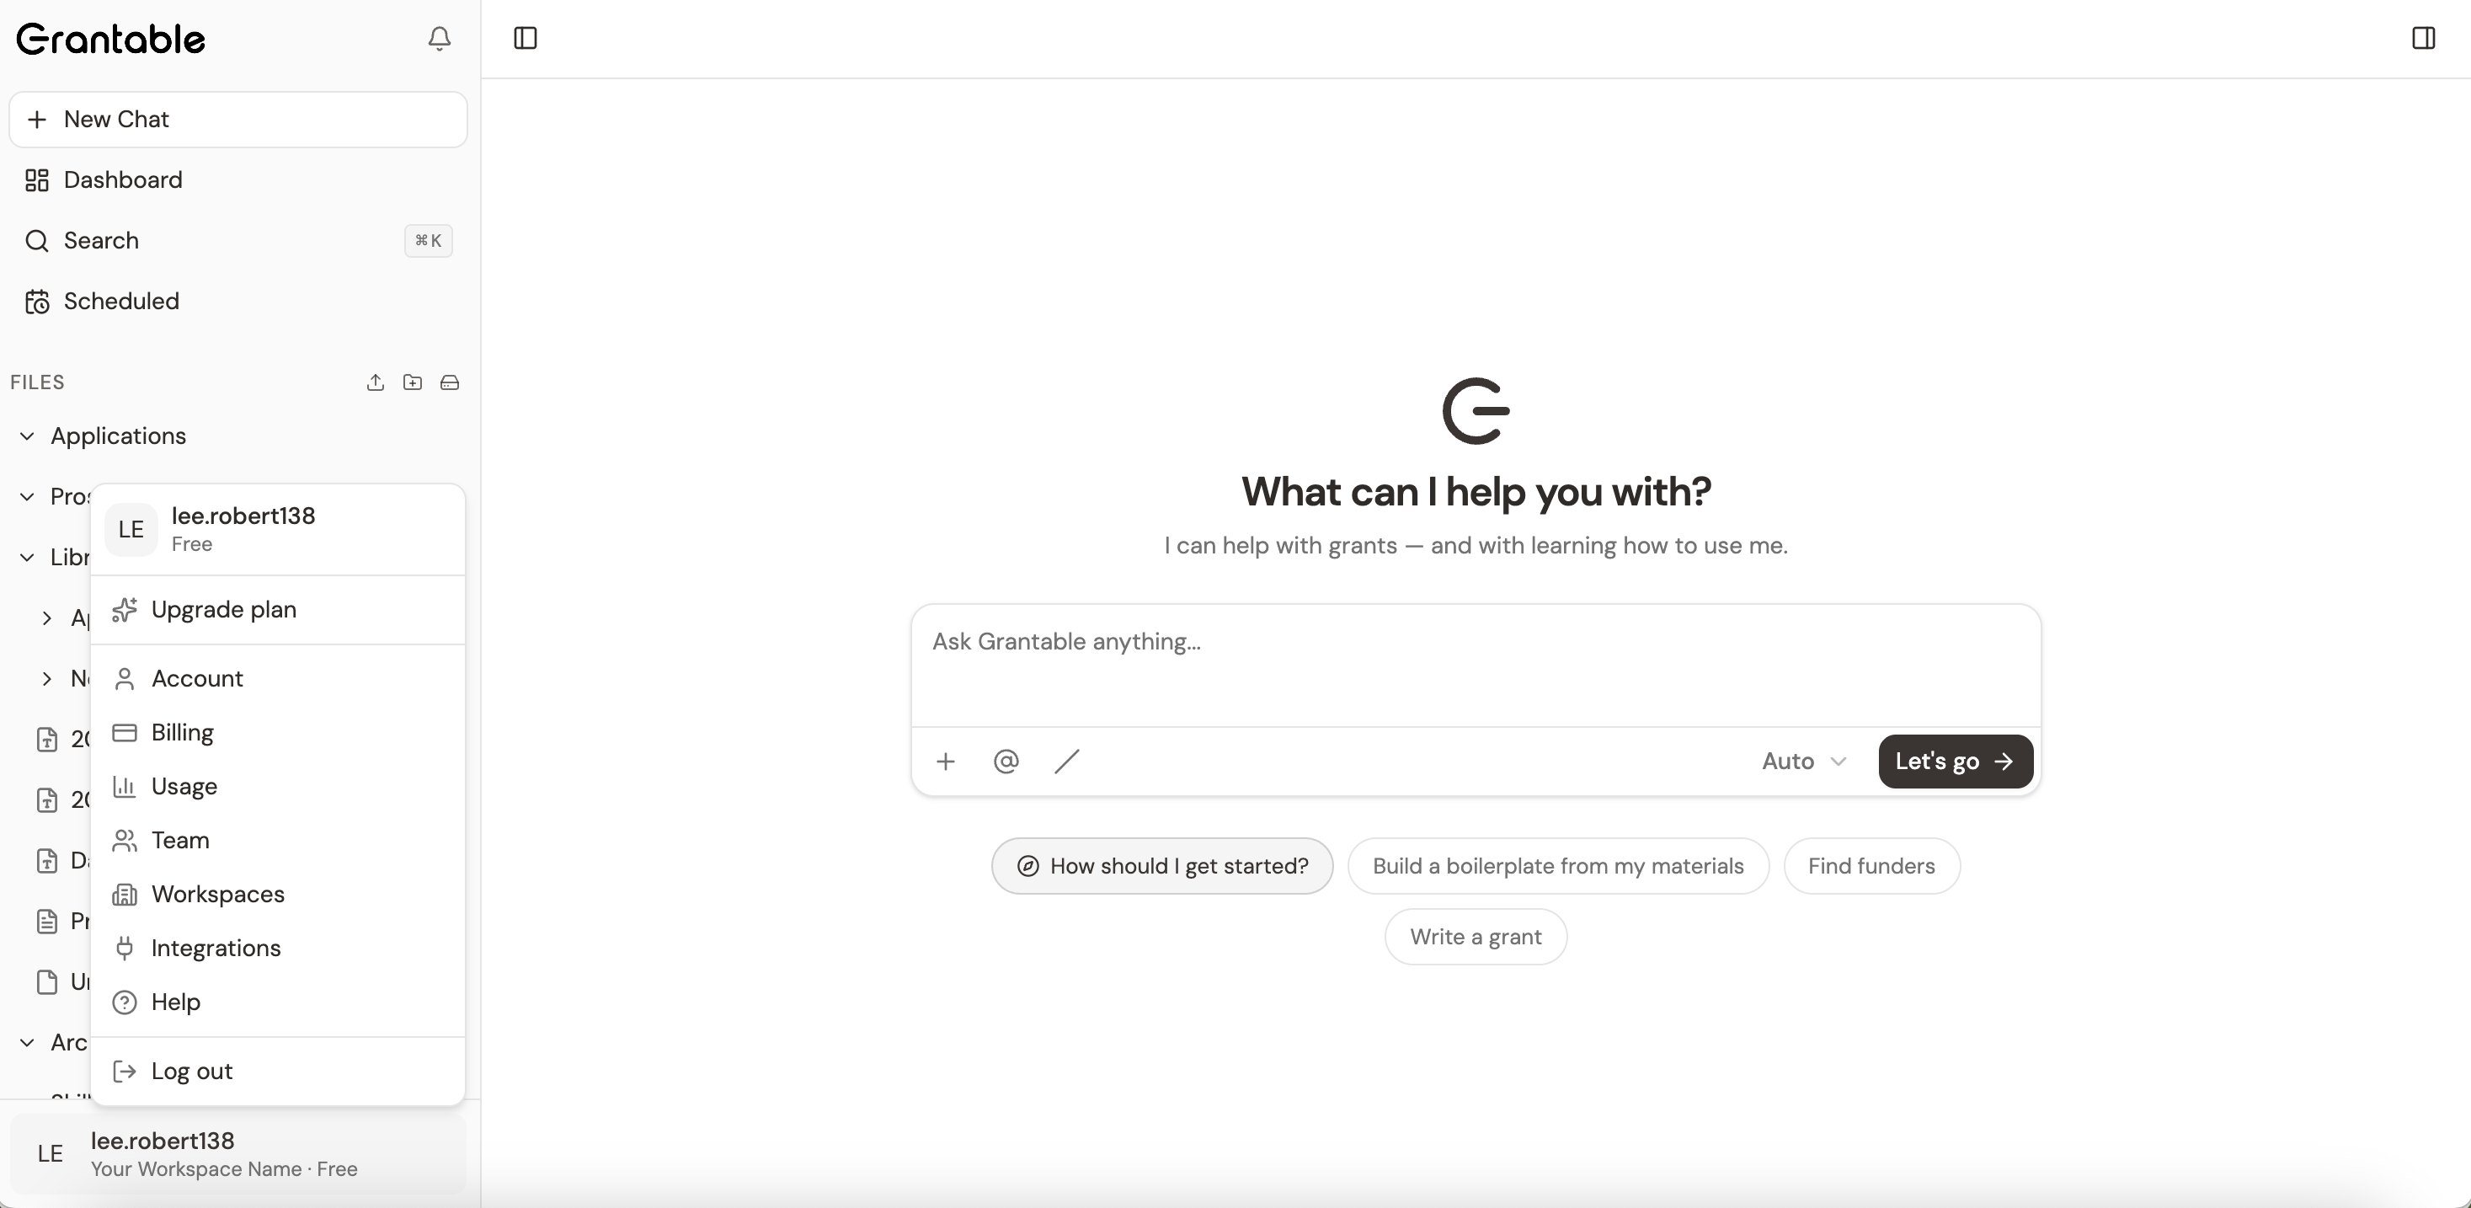Click the Let's go button

pyautogui.click(x=1955, y=761)
